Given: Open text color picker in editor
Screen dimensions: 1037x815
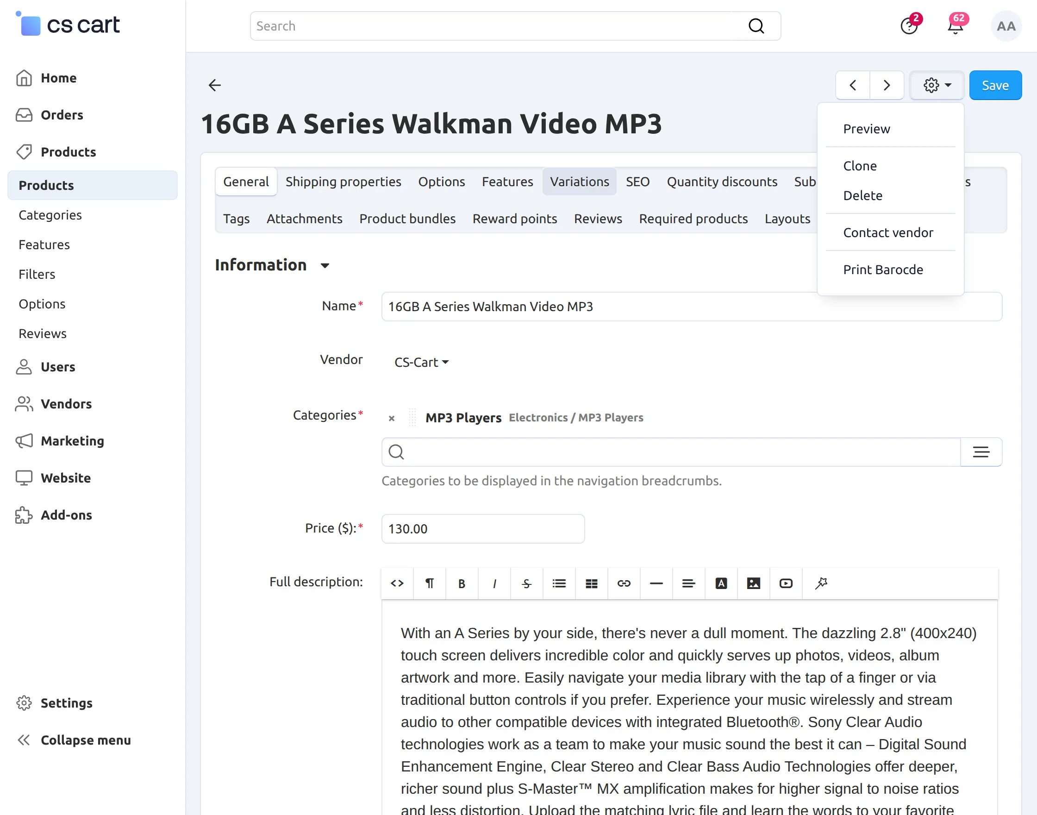Looking at the screenshot, I should point(721,583).
